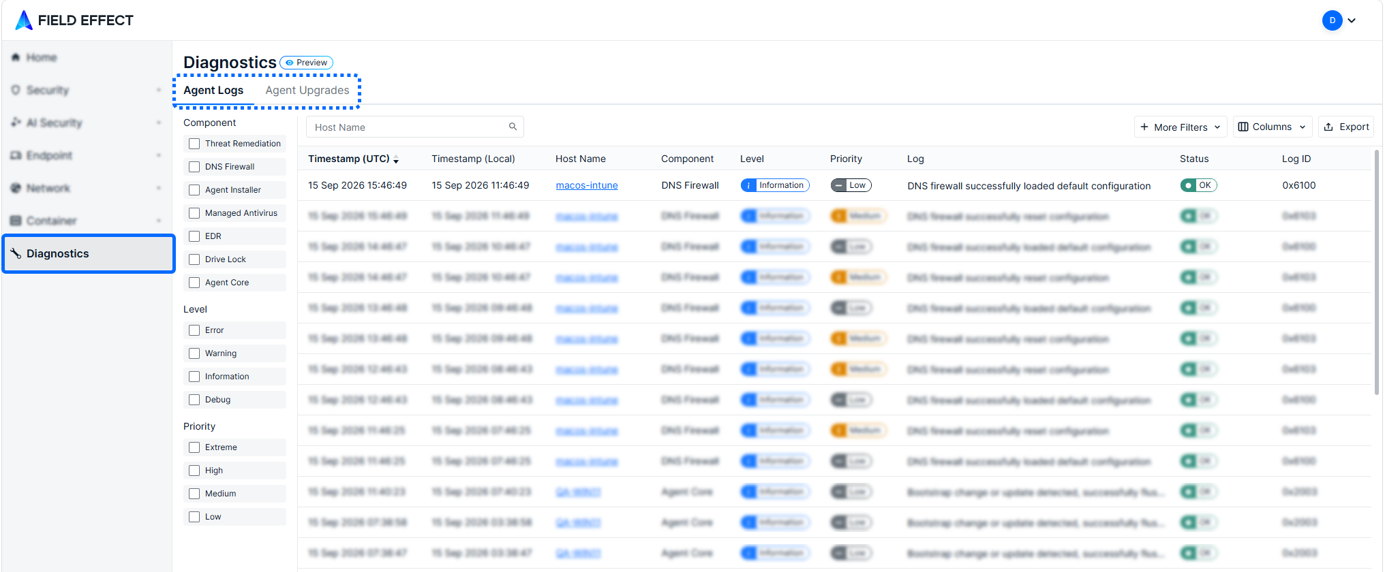Enable the Error level checkbox
The height and width of the screenshot is (572, 1385).
(x=194, y=330)
